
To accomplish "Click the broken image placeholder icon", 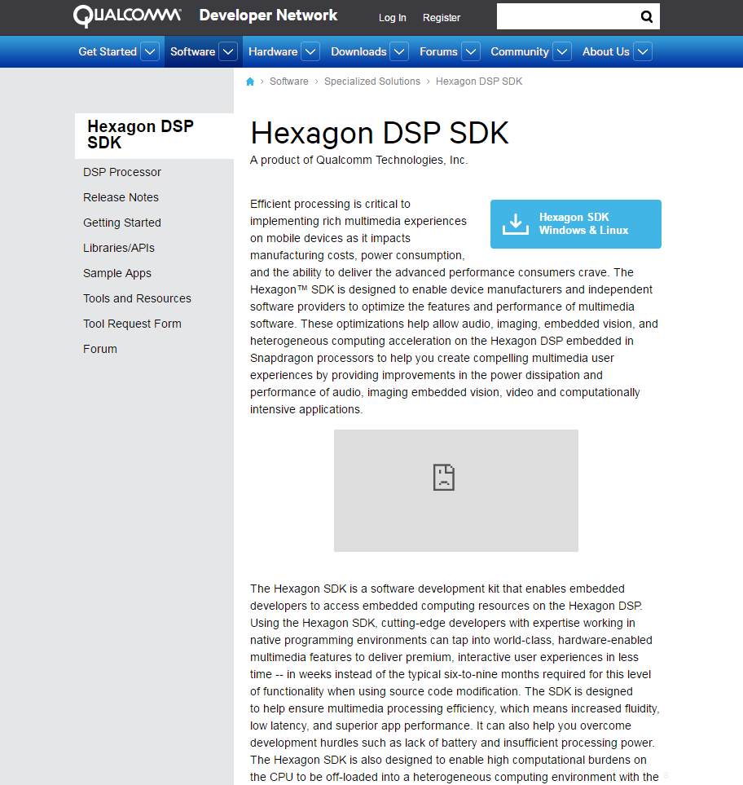I will pos(443,477).
